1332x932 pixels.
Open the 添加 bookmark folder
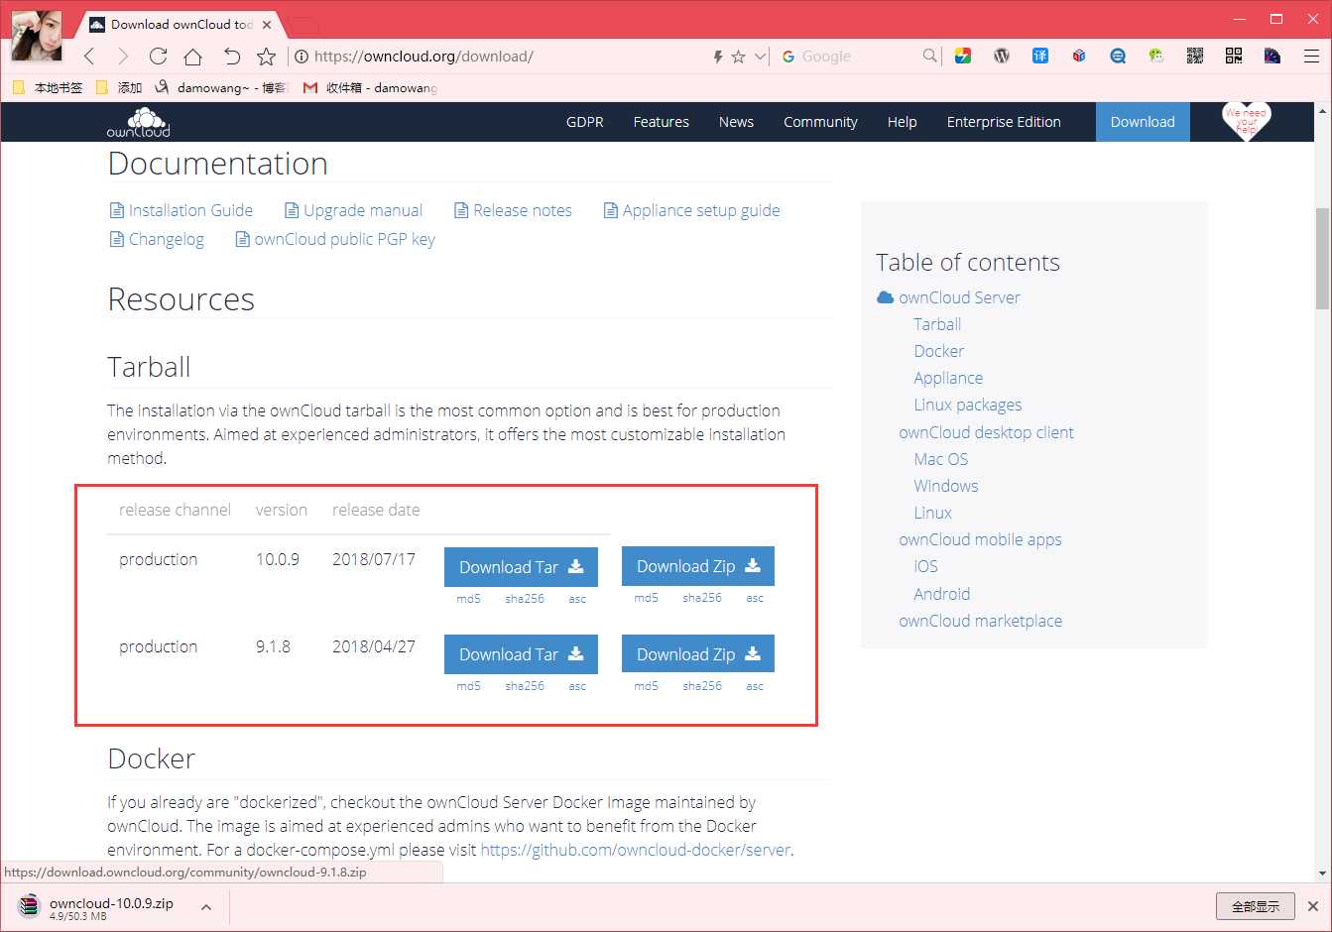pyautogui.click(x=119, y=87)
